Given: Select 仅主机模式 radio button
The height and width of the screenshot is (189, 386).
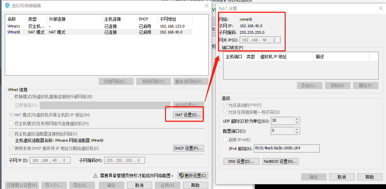Looking at the screenshot, I should point(11,123).
